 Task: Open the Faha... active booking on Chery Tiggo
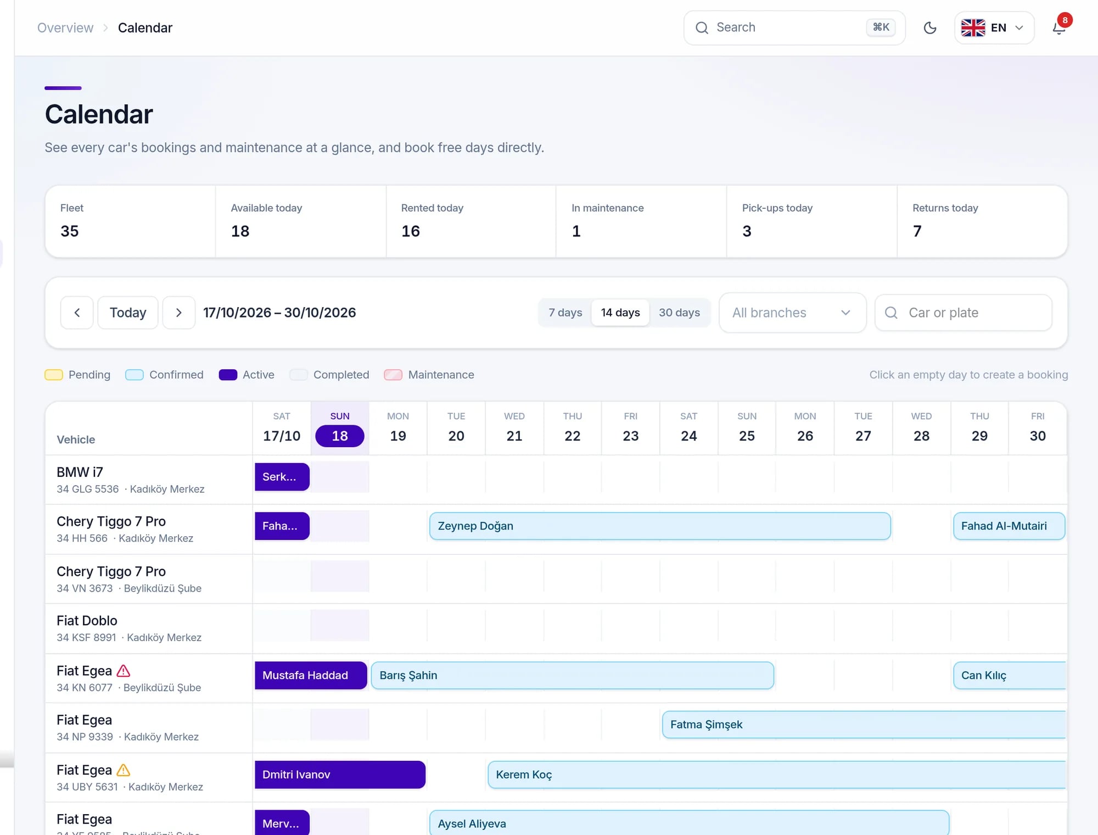(282, 526)
